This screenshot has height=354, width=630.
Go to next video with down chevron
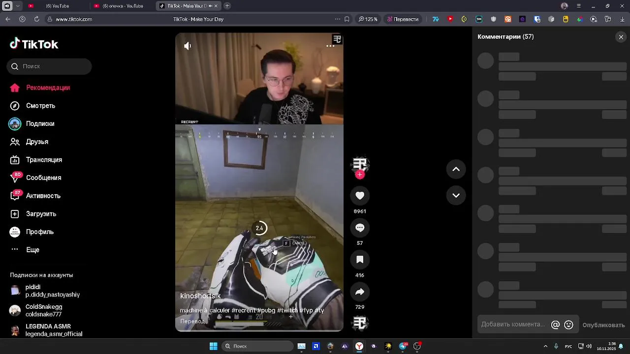pyautogui.click(x=456, y=195)
